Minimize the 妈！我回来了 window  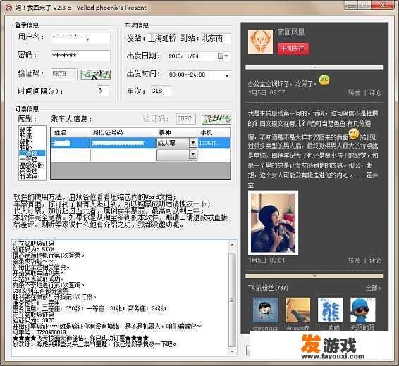[351, 6]
